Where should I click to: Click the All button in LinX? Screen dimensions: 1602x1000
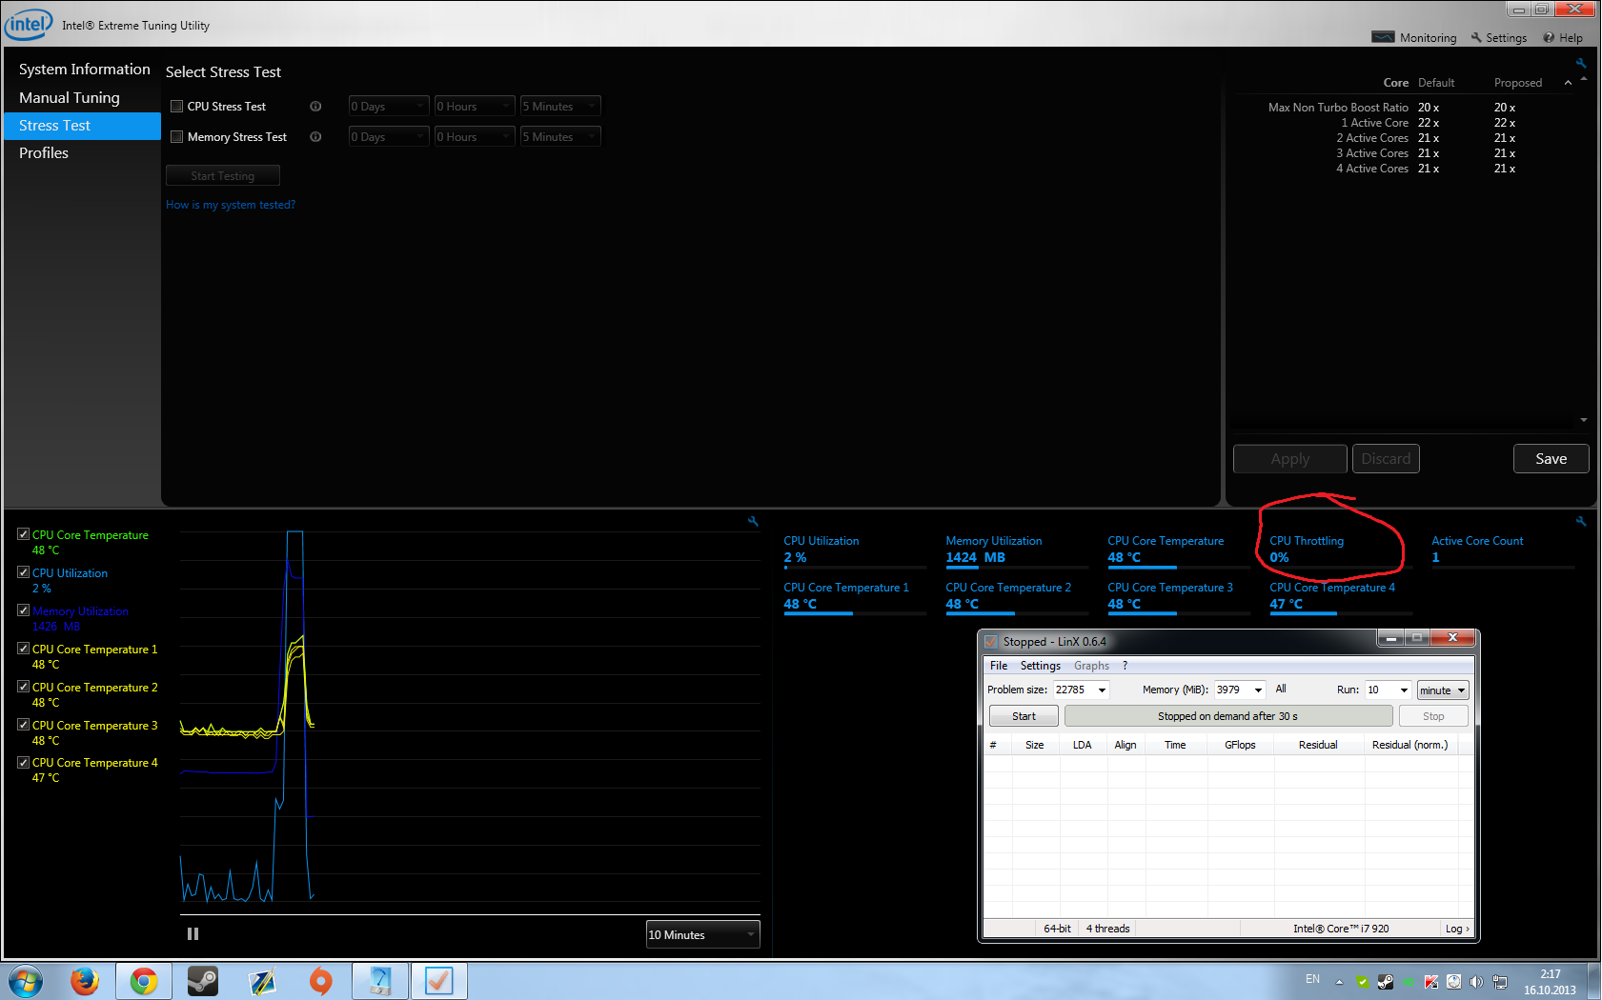[x=1281, y=689]
